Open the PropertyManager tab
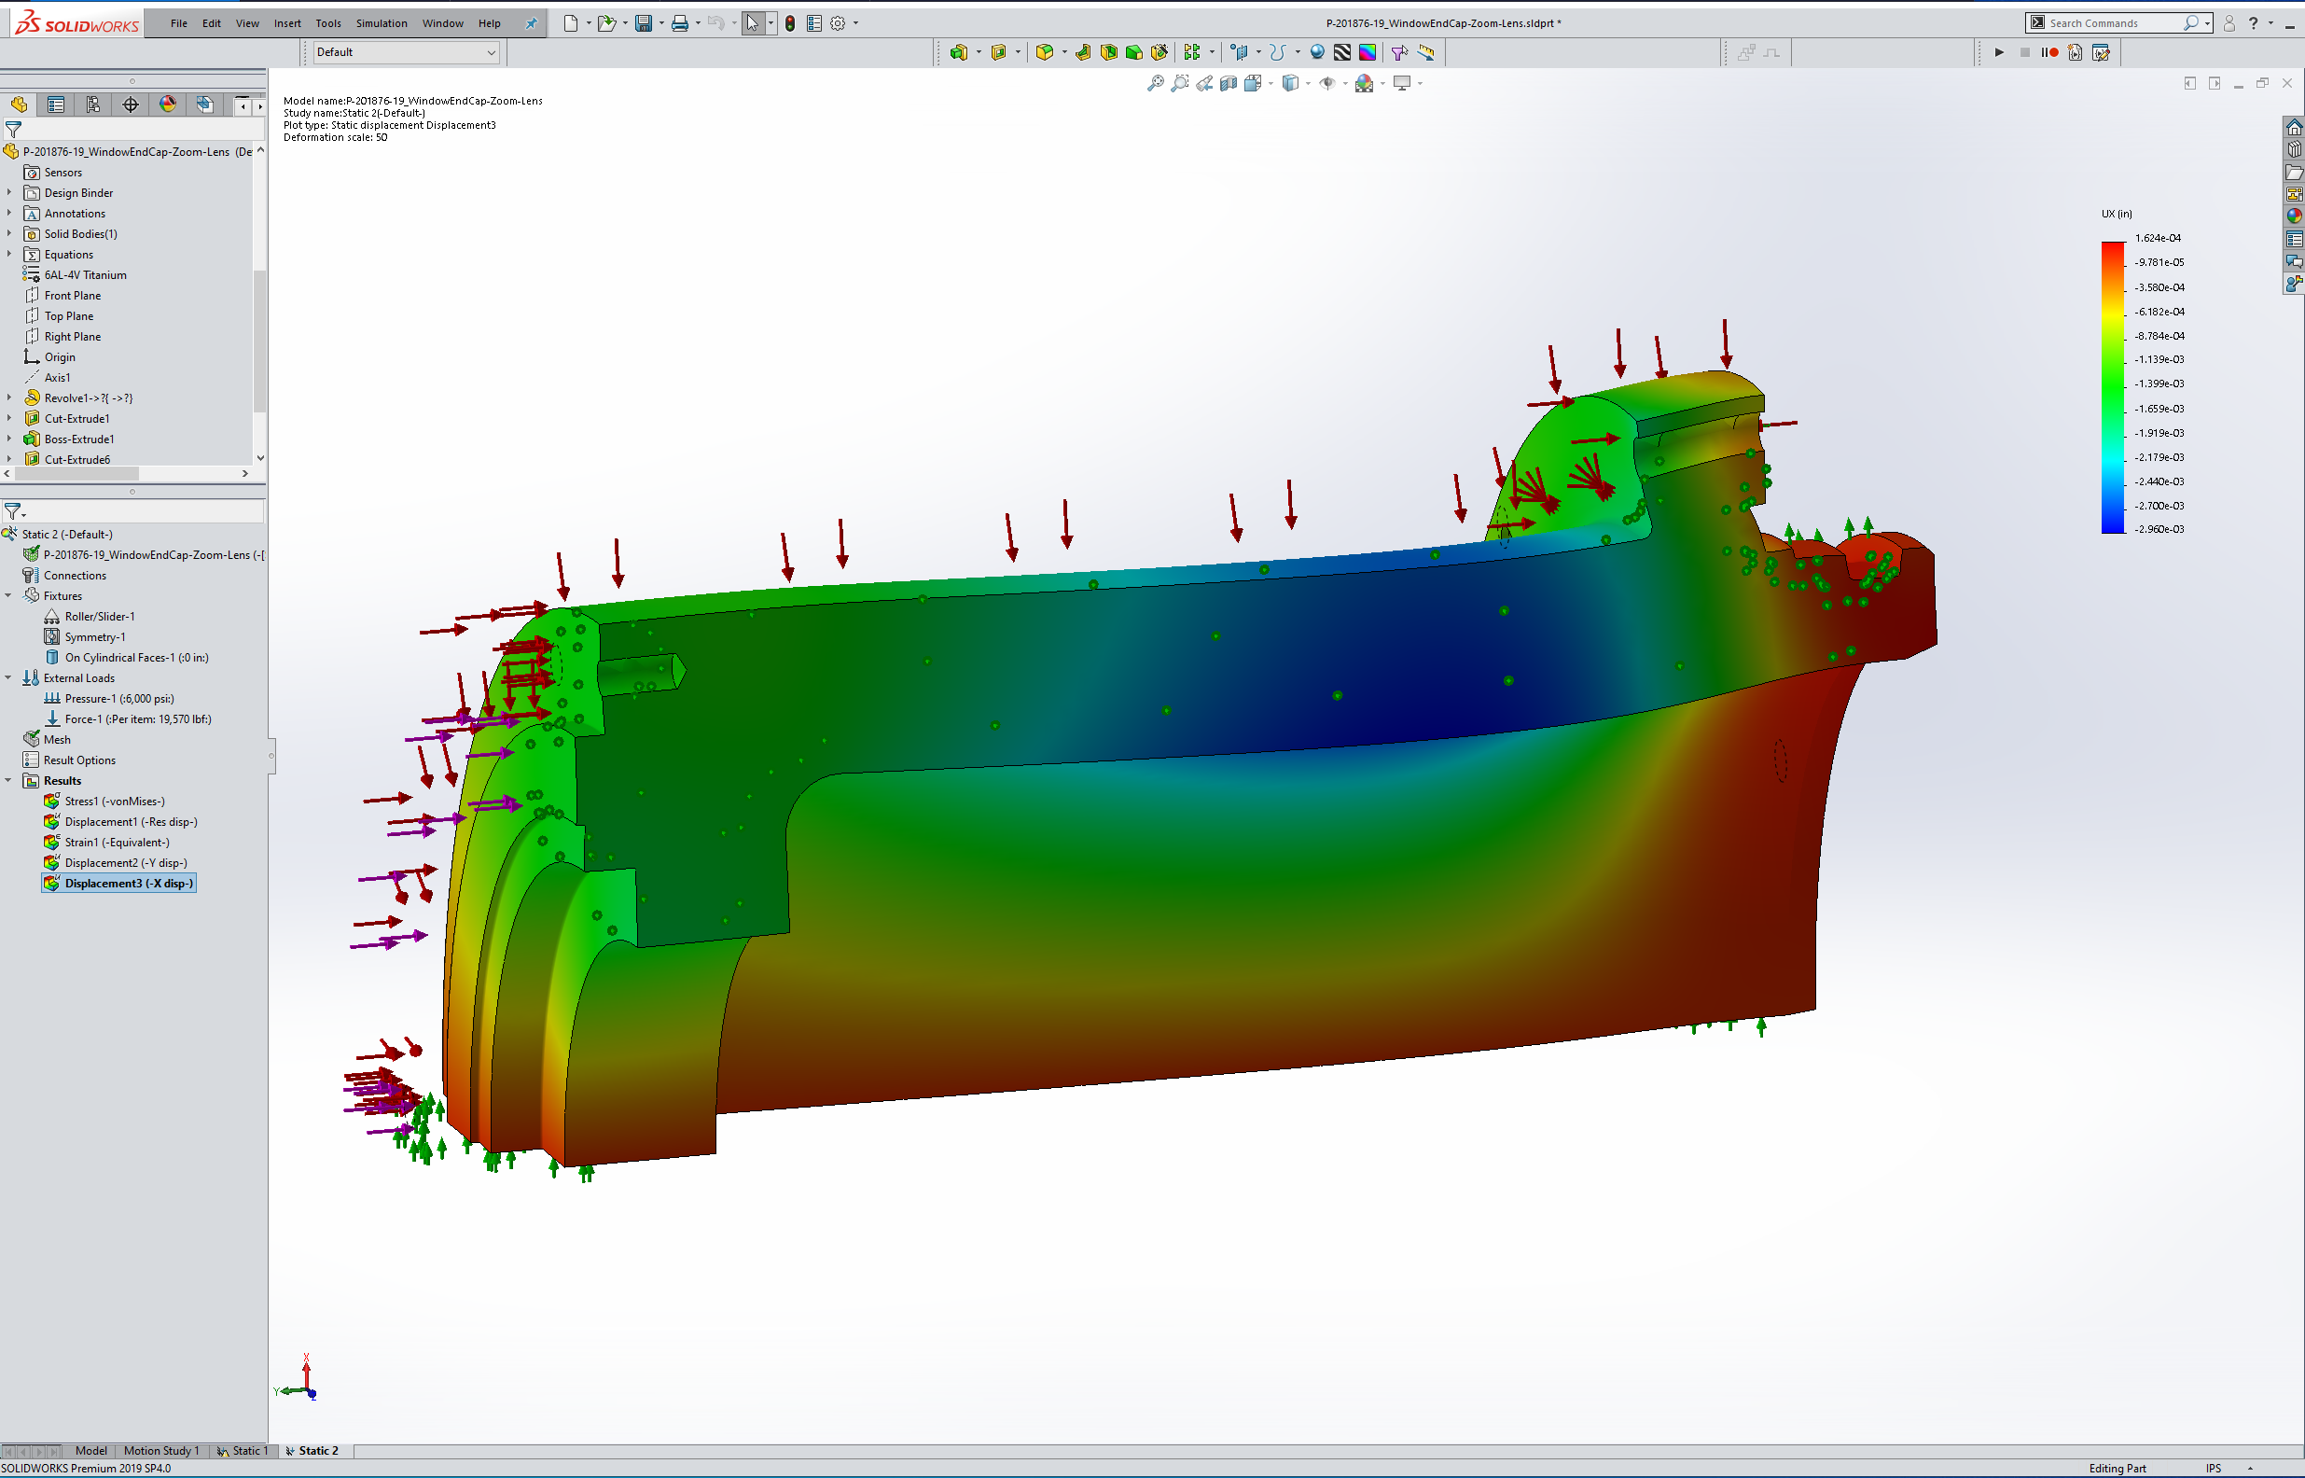Image resolution: width=2305 pixels, height=1478 pixels. click(56, 105)
